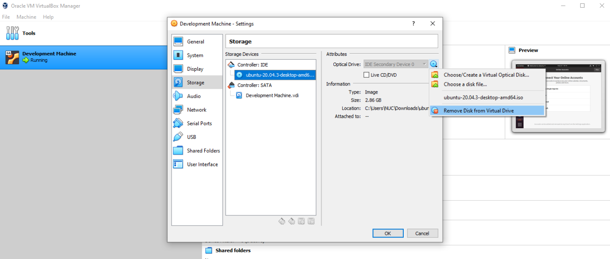Choose 'Choose/Create a Virtual Optical Disk...' menu entry
The width and height of the screenshot is (610, 259).
click(x=487, y=75)
